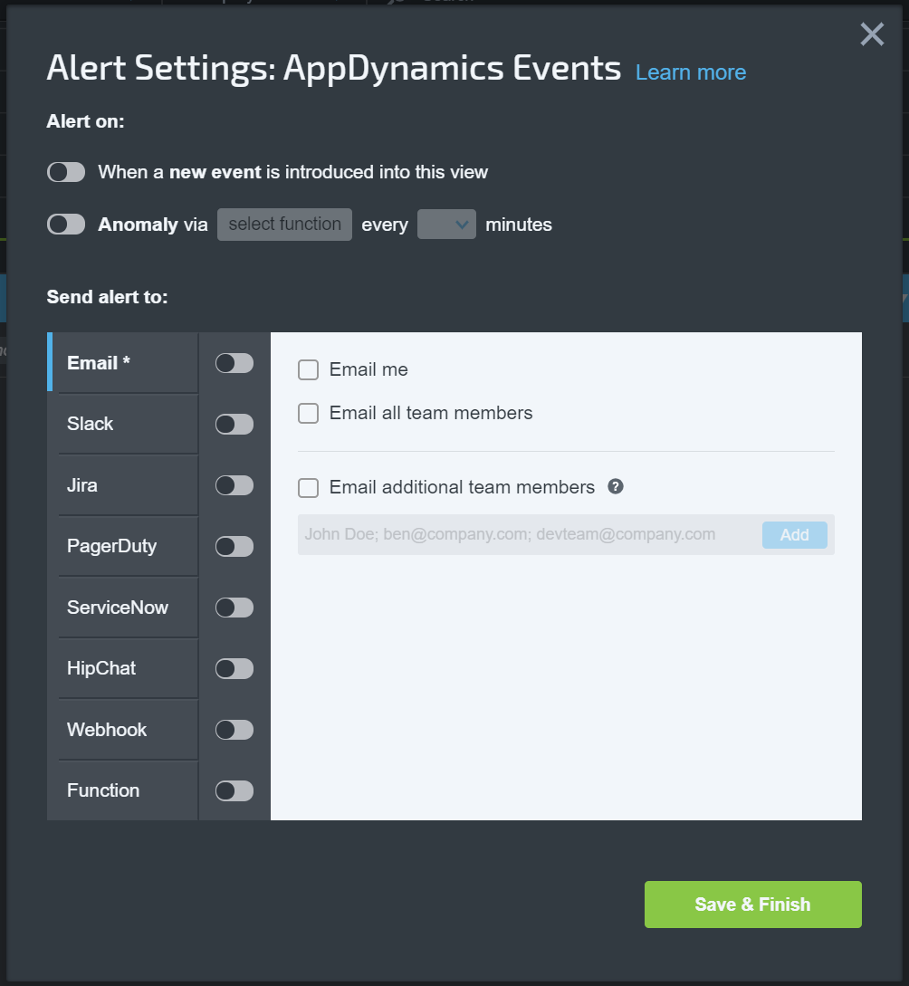The height and width of the screenshot is (986, 909).
Task: Close the Alert Settings dialog
Action: coord(872,34)
